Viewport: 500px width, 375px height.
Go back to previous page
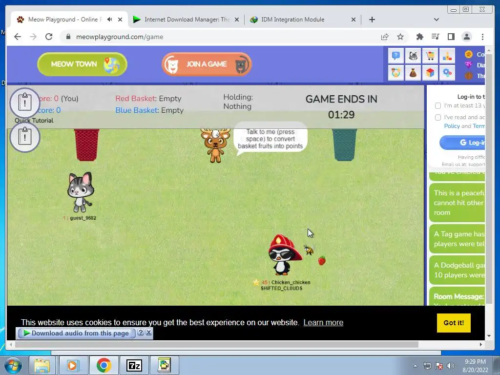click(18, 37)
